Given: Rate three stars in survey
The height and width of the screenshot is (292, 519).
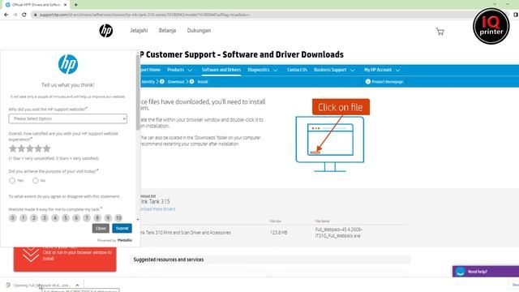Looking at the screenshot, I should tap(30, 148).
